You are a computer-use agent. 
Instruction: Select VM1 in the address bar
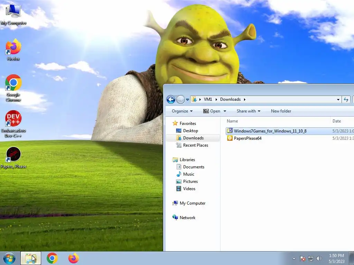click(208, 99)
